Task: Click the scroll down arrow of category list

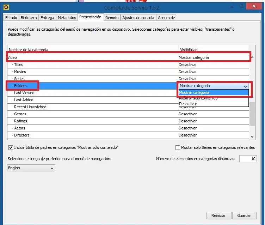Action: 252,136
